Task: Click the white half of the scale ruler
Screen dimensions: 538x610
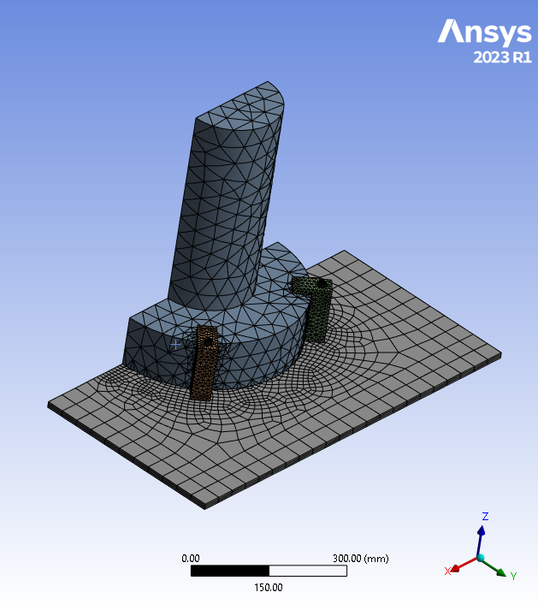Action: click(x=308, y=572)
